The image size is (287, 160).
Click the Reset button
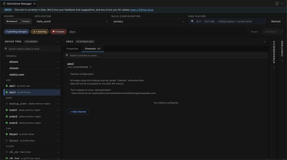(x=254, y=32)
